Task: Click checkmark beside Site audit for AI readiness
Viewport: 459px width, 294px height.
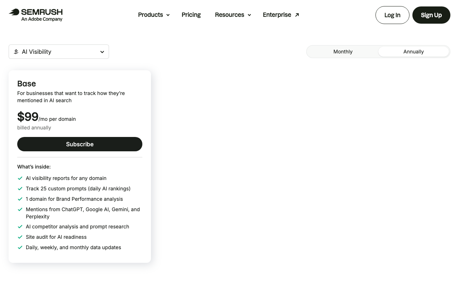Action: click(x=20, y=237)
